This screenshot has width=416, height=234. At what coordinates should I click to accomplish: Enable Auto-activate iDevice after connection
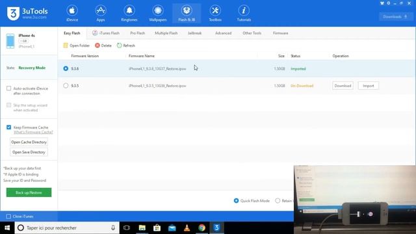[x=8, y=88]
